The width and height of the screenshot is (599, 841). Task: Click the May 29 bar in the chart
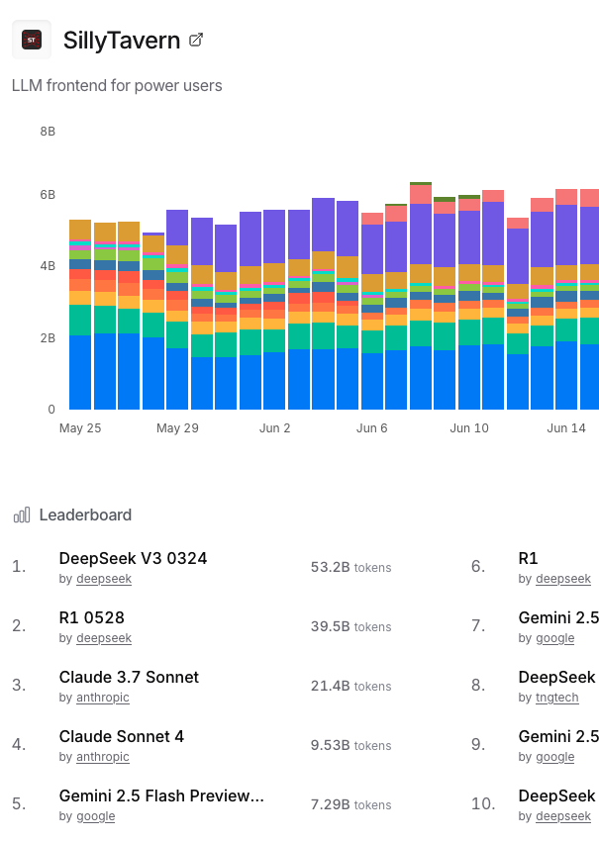point(177,310)
